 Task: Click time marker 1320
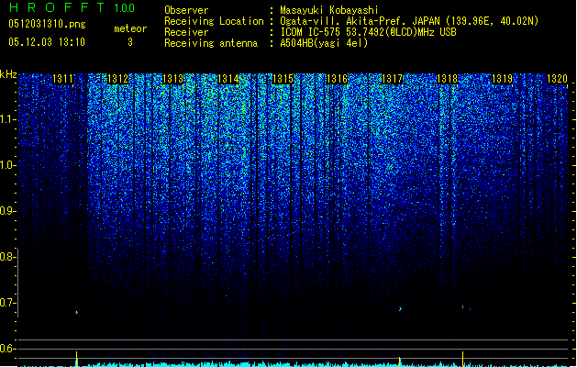pos(557,79)
